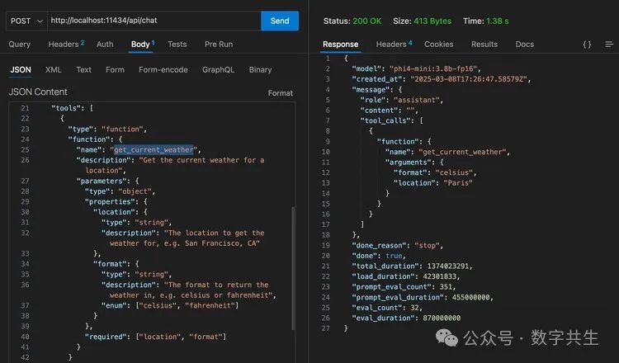Screen dimensions: 619x363
Task: Select Form body type
Action: 115,70
